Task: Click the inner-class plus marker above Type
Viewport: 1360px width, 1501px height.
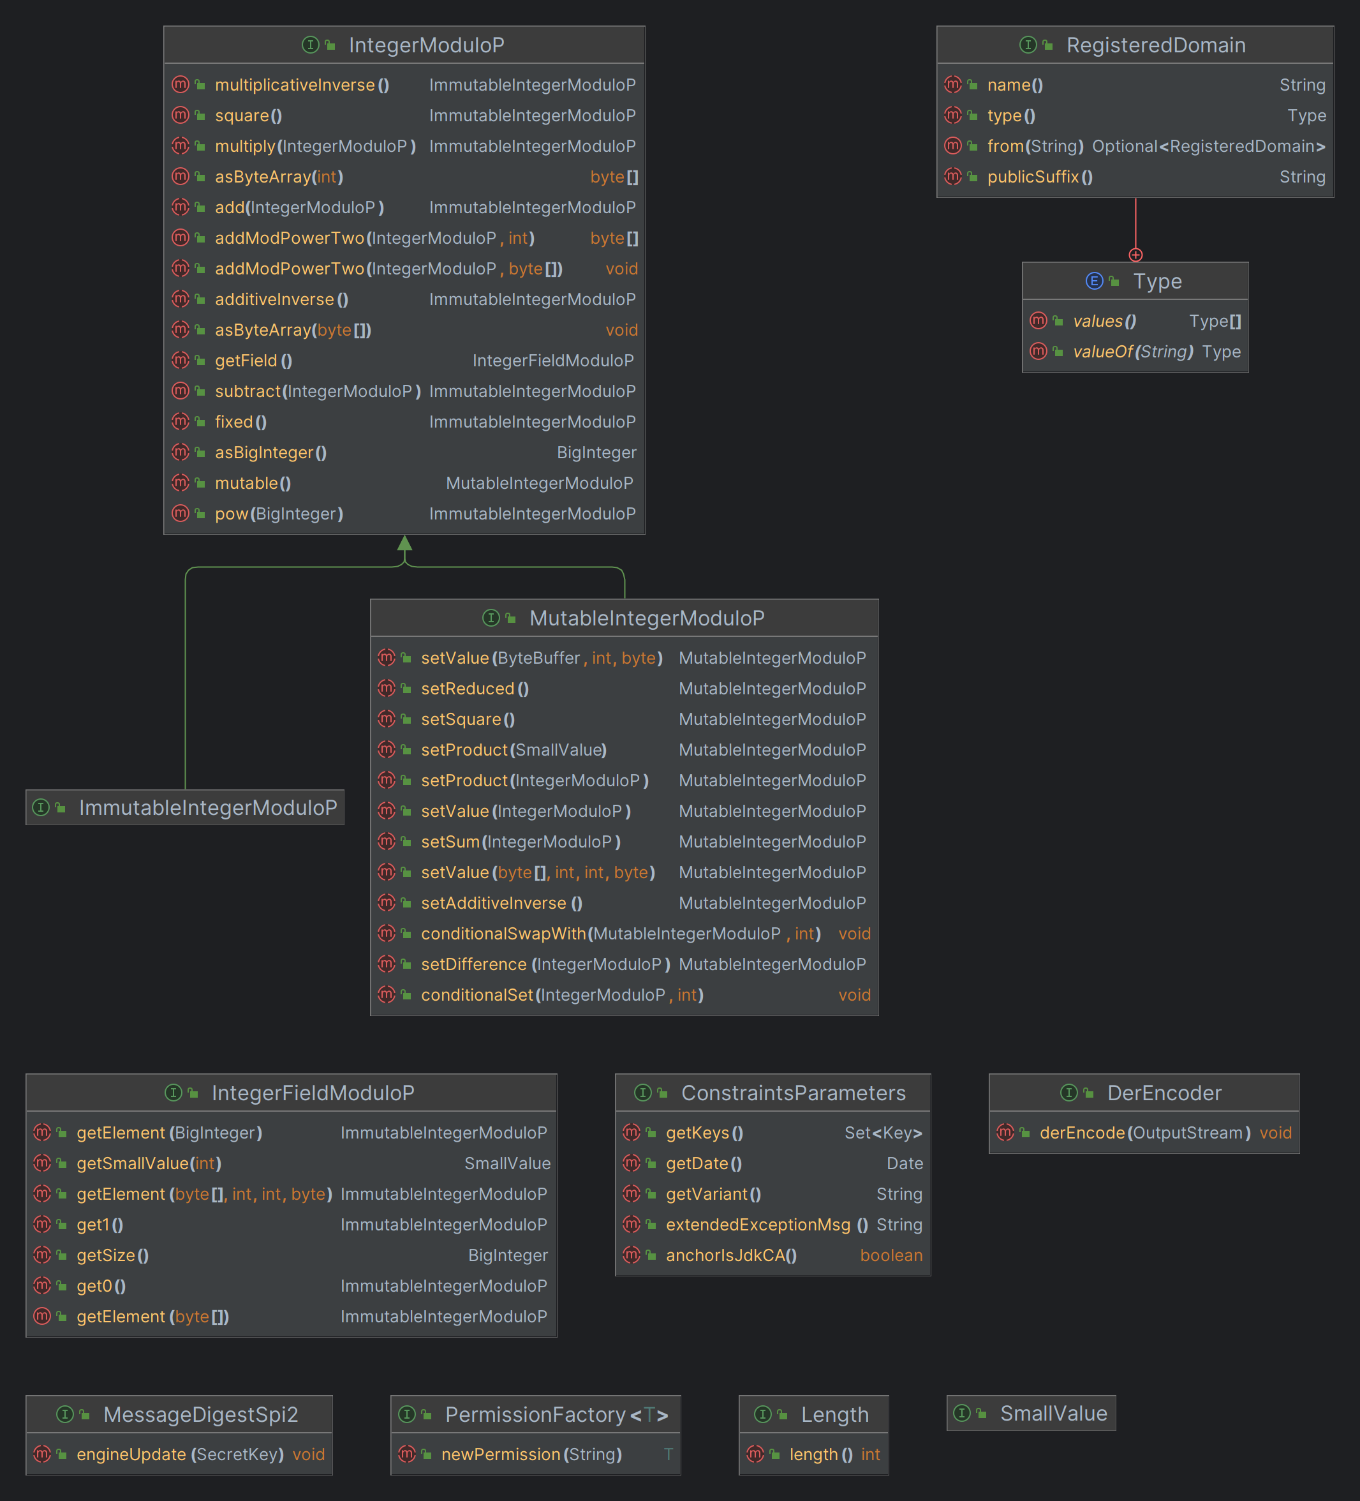Action: 1135,255
